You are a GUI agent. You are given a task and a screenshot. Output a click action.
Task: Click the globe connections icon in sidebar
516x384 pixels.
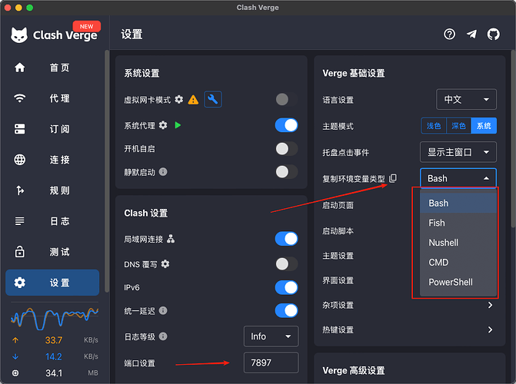click(20, 160)
